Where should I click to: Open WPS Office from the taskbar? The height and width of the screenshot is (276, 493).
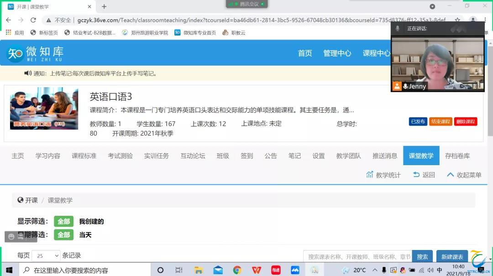(257, 270)
